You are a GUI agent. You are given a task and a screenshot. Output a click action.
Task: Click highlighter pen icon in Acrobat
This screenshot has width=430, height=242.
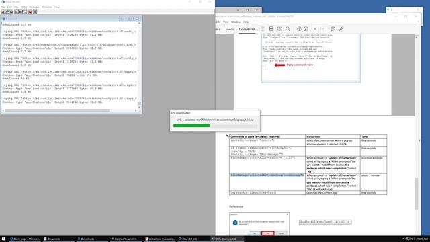pyautogui.click(x=341, y=28)
